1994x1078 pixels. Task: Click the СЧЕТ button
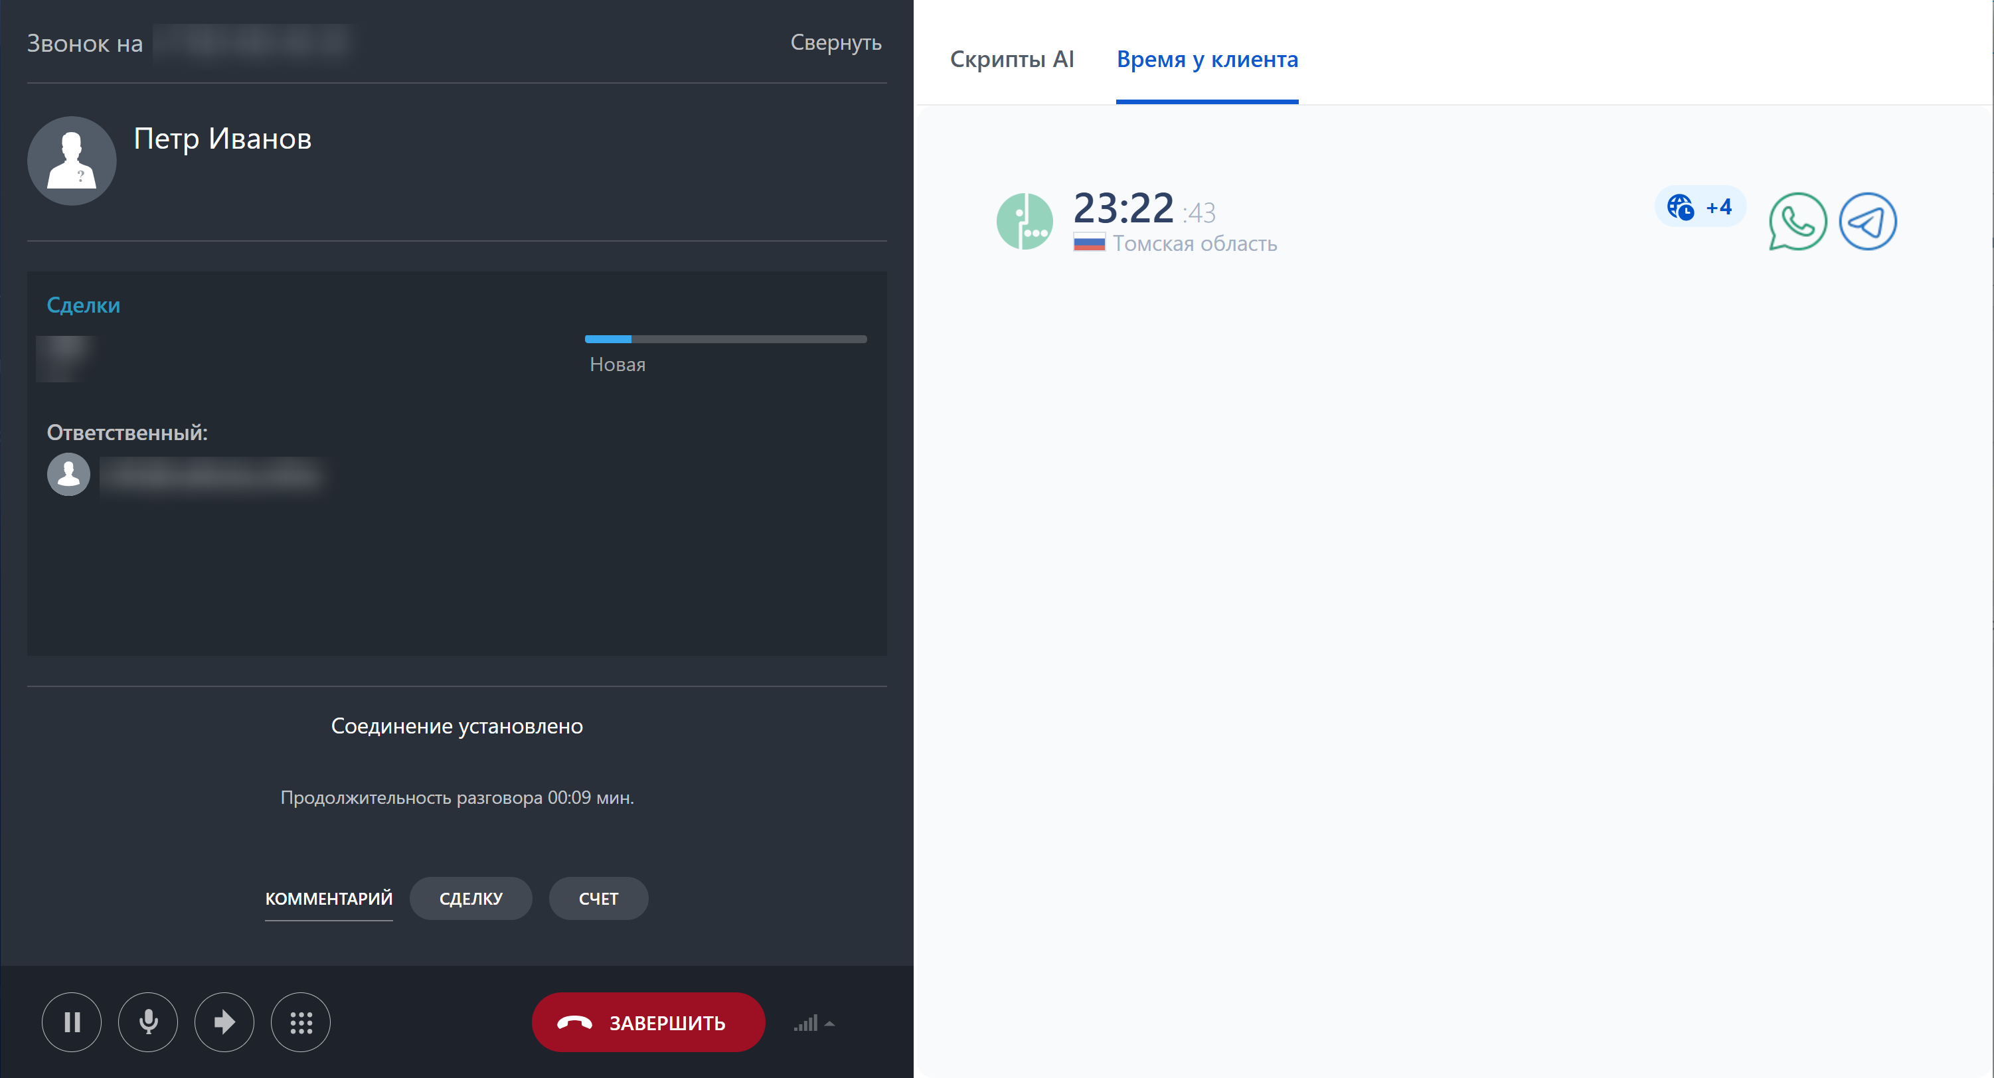tap(598, 899)
